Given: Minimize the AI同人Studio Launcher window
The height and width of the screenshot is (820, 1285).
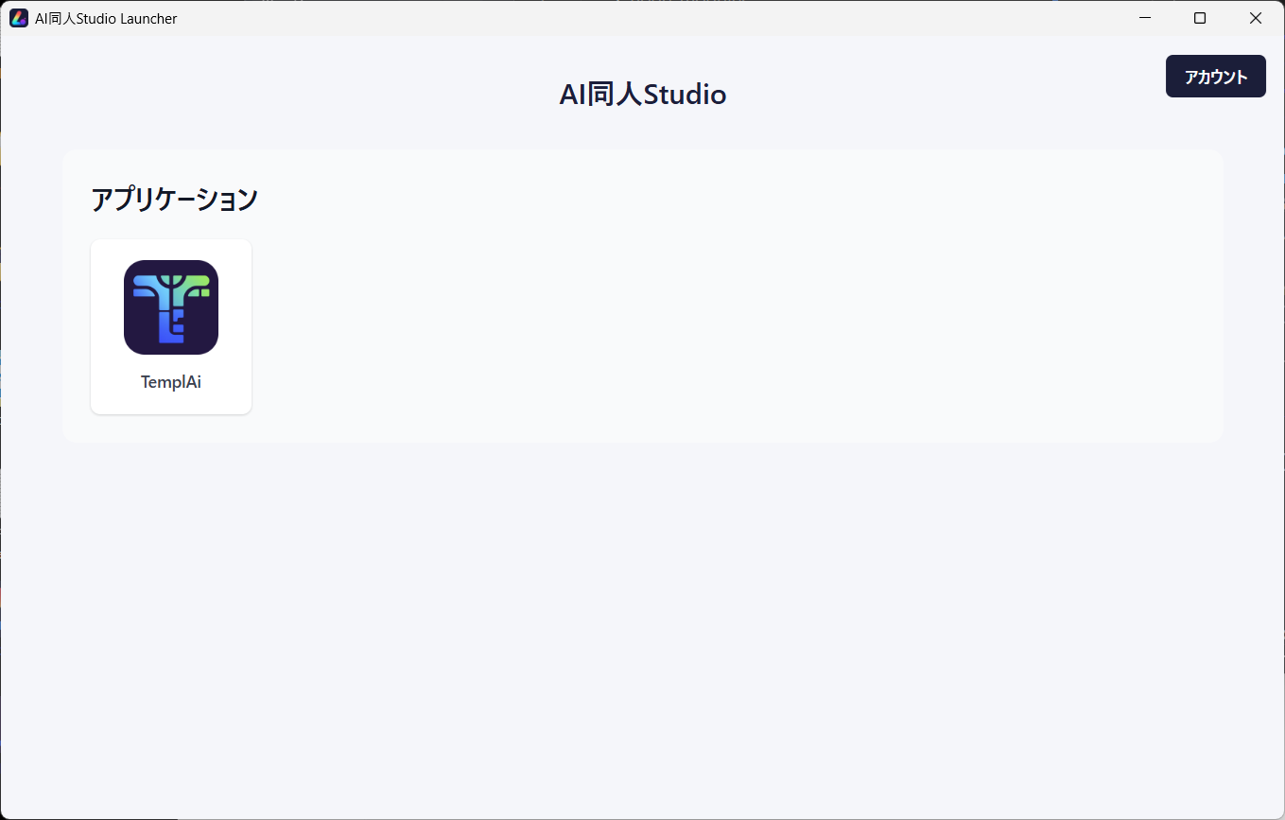Looking at the screenshot, I should click(x=1145, y=18).
